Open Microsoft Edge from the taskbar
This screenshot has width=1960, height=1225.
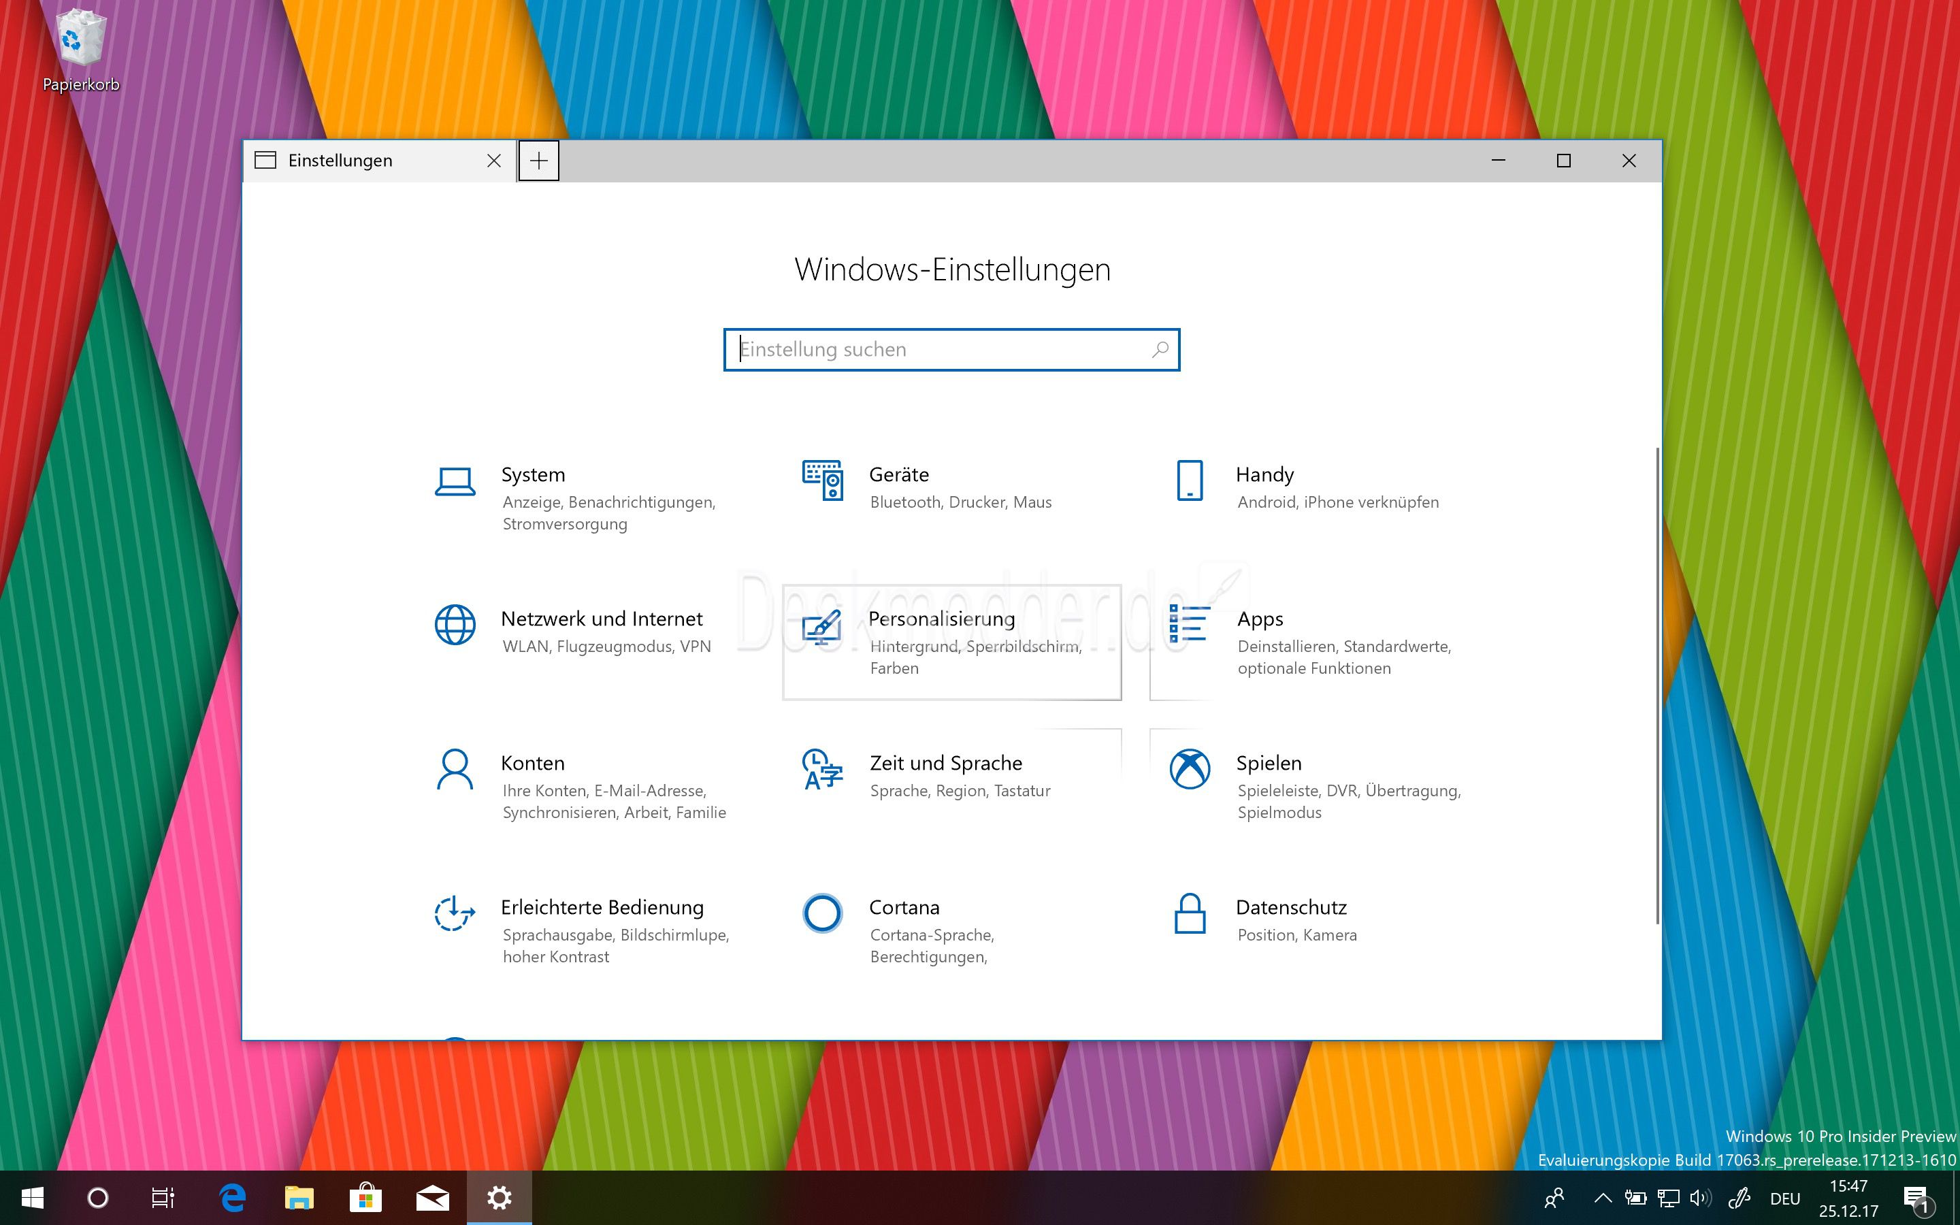233,1198
